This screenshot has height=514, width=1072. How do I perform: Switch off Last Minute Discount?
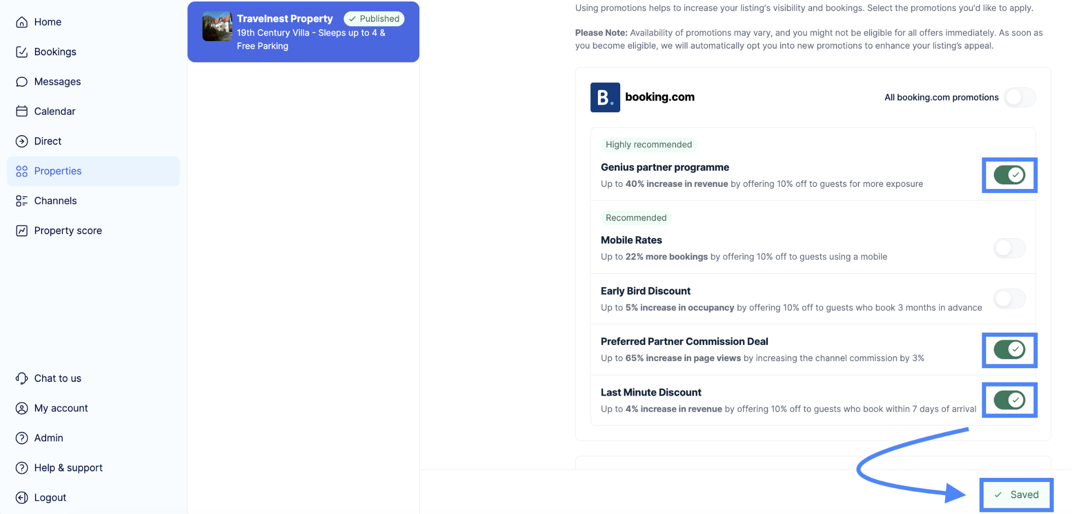1009,400
